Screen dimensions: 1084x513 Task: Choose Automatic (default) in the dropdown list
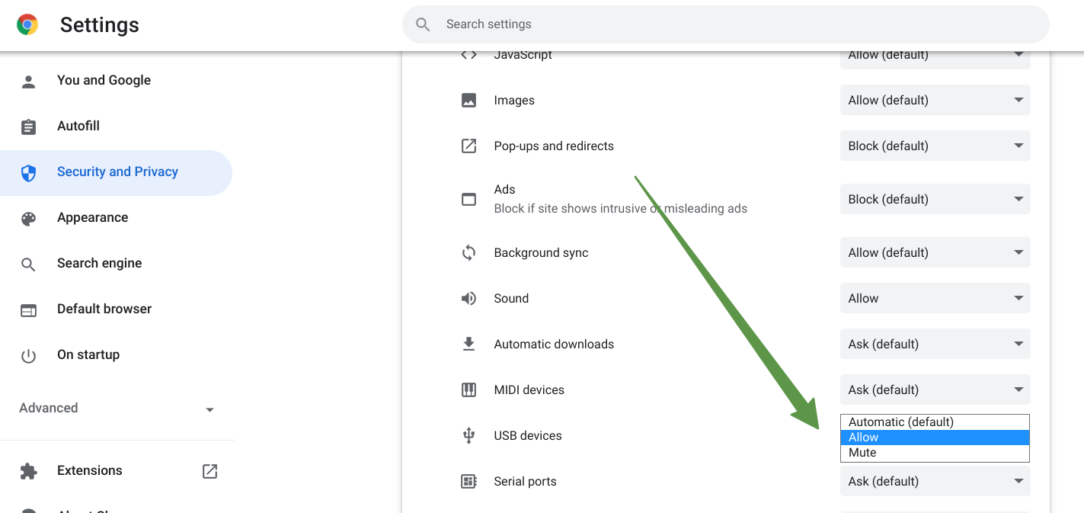[934, 422]
